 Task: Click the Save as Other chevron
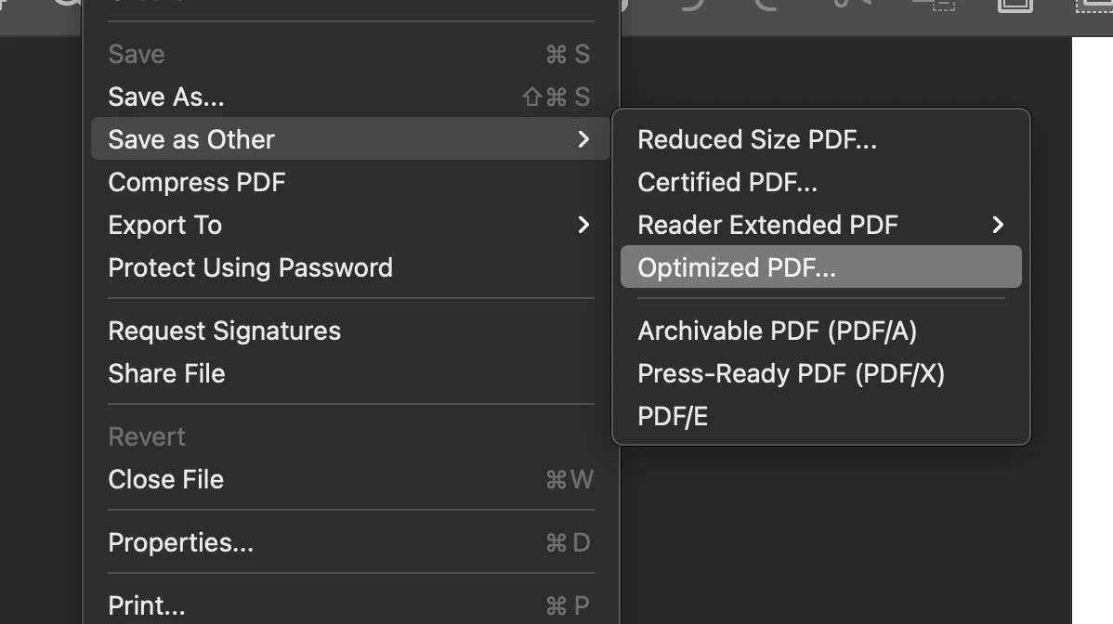(583, 139)
